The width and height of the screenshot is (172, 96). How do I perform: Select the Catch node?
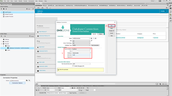point(8,50)
